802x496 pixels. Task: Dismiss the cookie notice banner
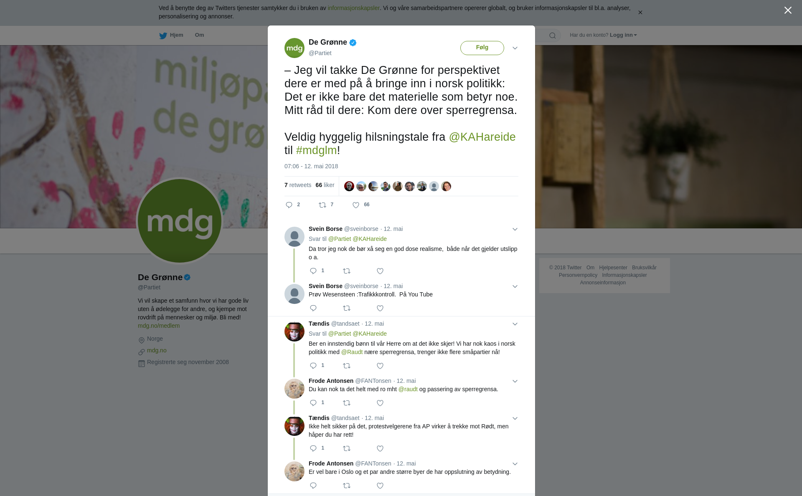pyautogui.click(x=640, y=13)
